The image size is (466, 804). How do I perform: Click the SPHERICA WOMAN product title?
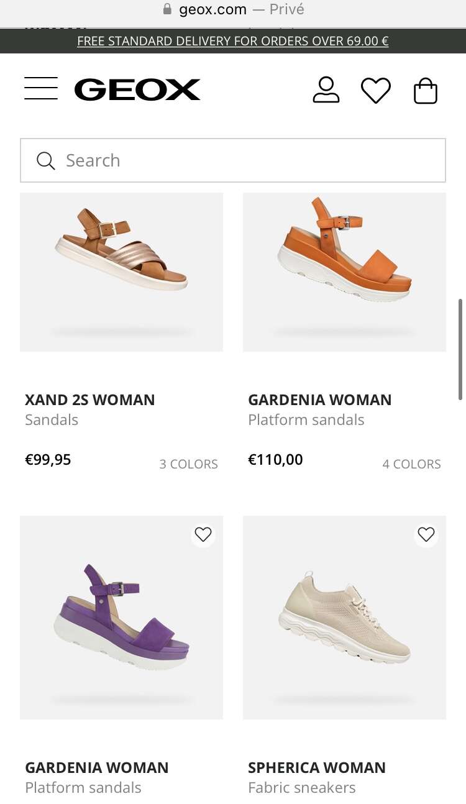(317, 767)
